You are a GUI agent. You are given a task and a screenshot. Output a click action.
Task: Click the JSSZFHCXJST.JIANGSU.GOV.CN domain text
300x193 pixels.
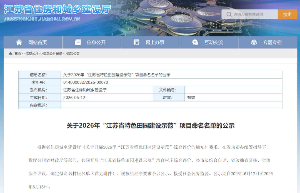pos(42,19)
